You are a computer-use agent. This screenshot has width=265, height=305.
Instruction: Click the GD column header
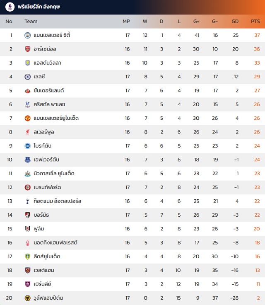[235, 22]
